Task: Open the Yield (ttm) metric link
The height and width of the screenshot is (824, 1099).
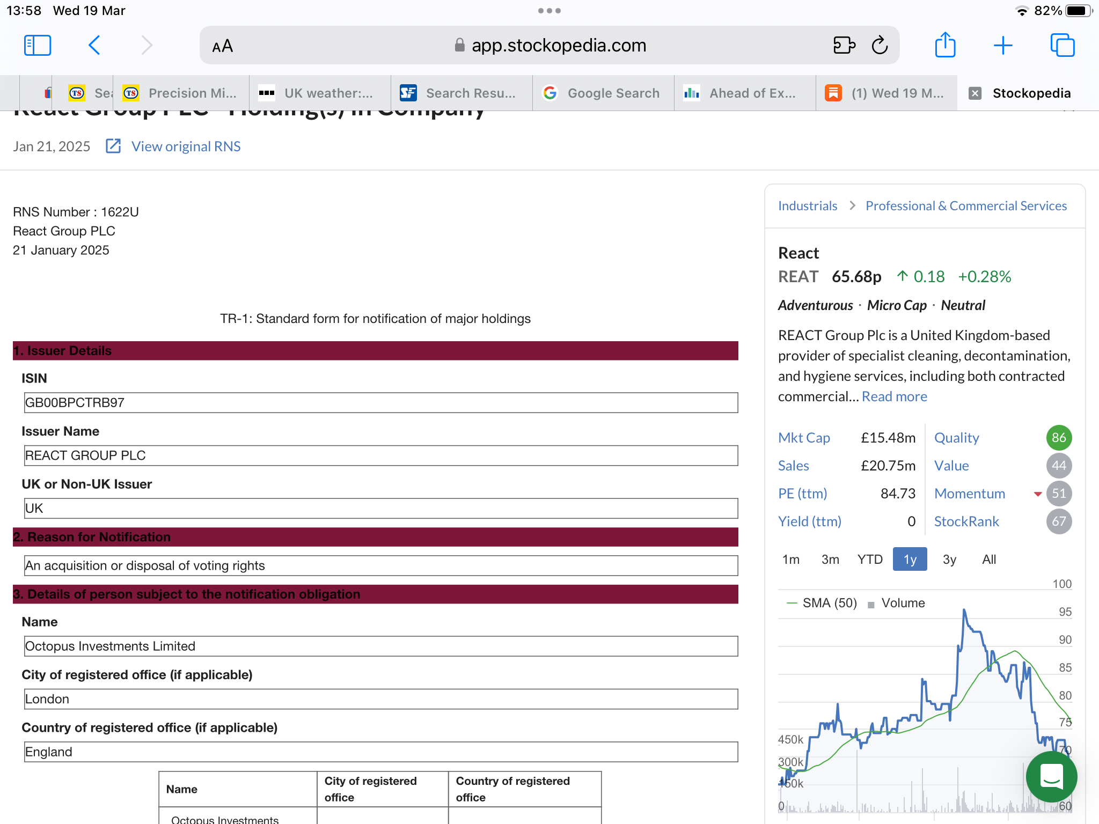Action: point(810,521)
